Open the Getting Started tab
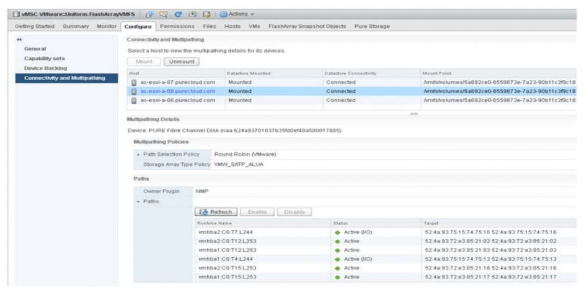Viewport: 583px width, 299px height. pos(35,26)
